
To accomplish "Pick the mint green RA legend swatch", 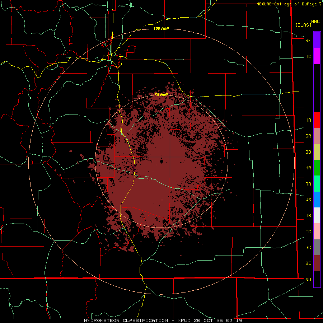I will pyautogui.click(x=317, y=184).
